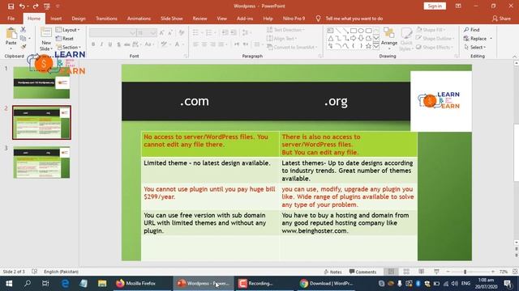Screen dimensions: 519x291
Task: Check spelling via status bar icon
Action: pos(34,272)
